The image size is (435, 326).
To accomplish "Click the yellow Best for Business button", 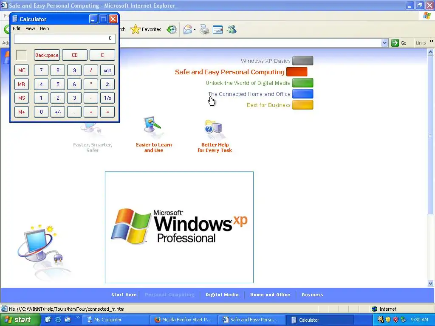I will [x=302, y=105].
